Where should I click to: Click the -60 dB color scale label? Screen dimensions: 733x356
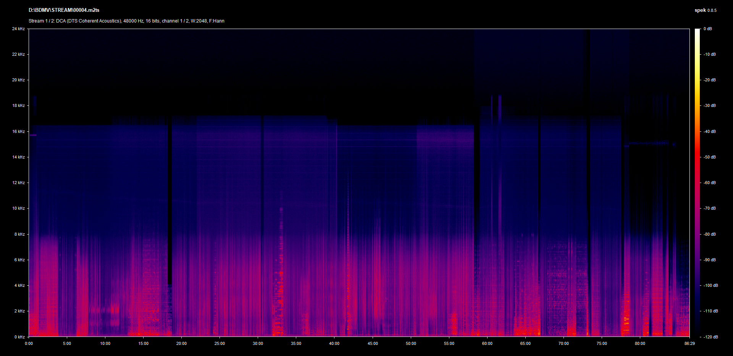point(710,183)
